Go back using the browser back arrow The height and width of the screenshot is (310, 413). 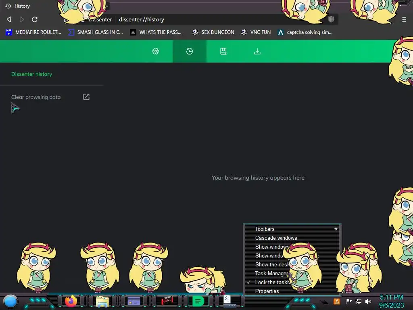[9, 19]
